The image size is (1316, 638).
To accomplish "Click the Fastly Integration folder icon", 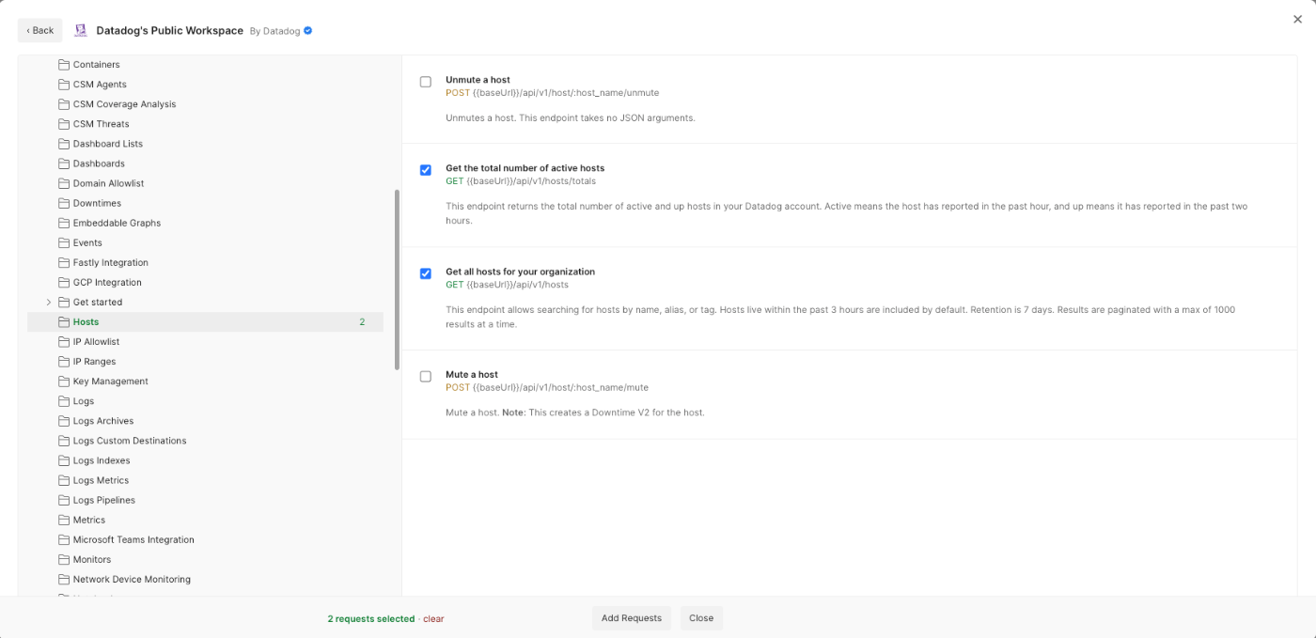I will [x=64, y=263].
